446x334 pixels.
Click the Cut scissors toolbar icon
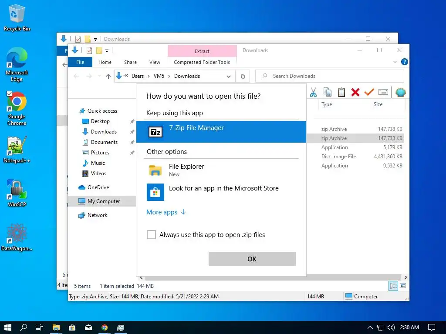[313, 92]
